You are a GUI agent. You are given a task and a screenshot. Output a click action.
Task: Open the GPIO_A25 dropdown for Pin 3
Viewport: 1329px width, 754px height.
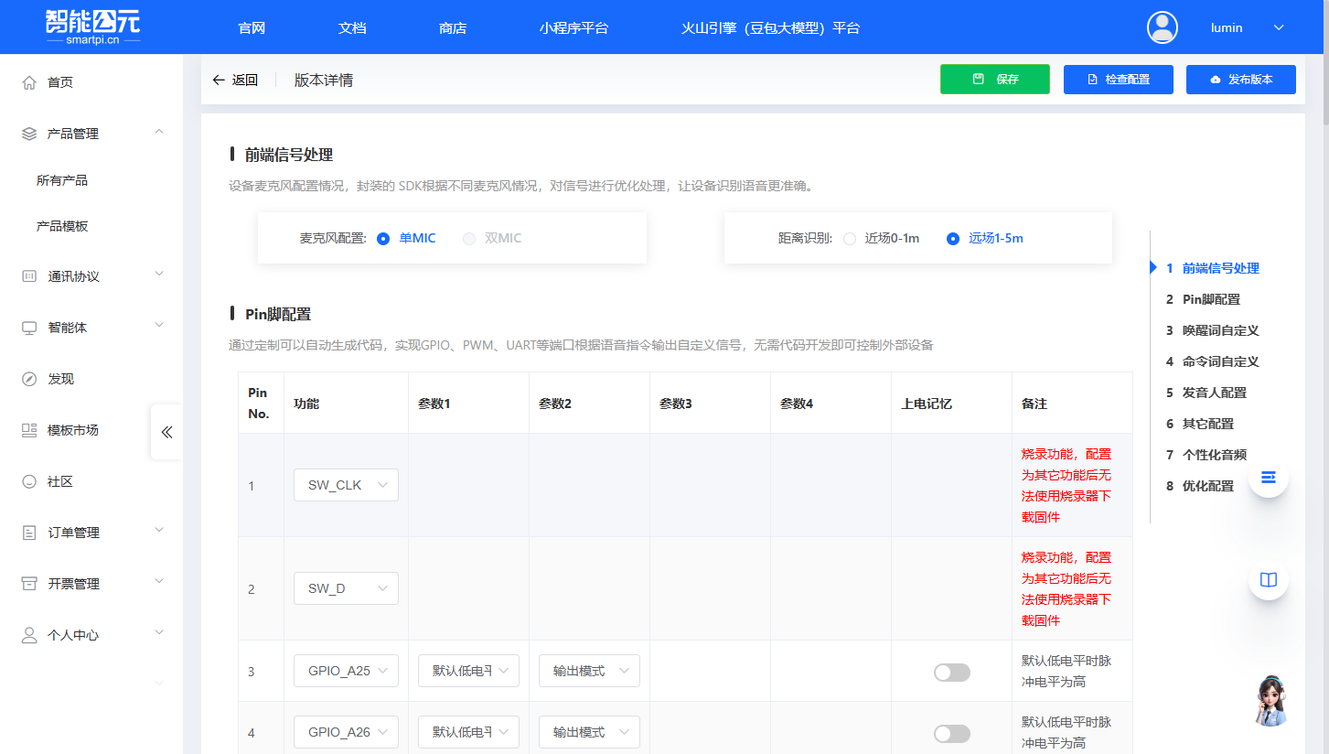[x=346, y=670]
